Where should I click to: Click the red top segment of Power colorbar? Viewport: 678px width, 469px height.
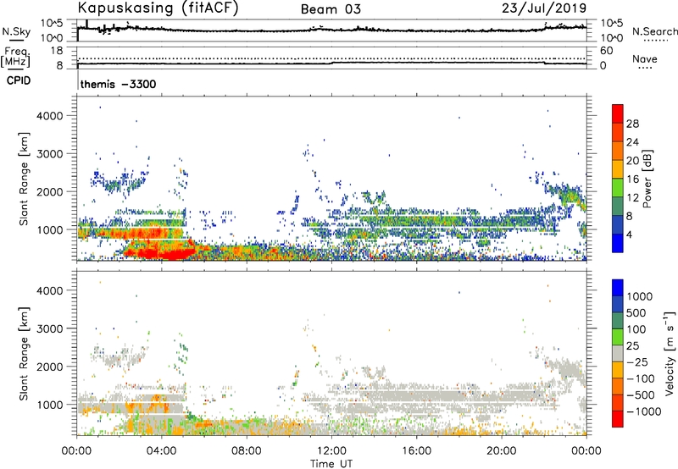618,113
